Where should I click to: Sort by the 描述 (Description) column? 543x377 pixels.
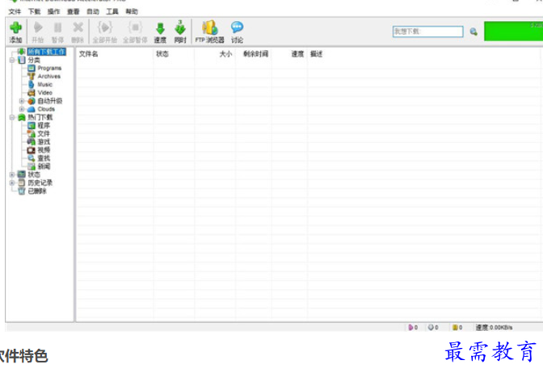pyautogui.click(x=316, y=54)
